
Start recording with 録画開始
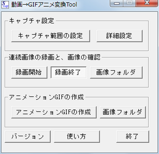[29, 73]
